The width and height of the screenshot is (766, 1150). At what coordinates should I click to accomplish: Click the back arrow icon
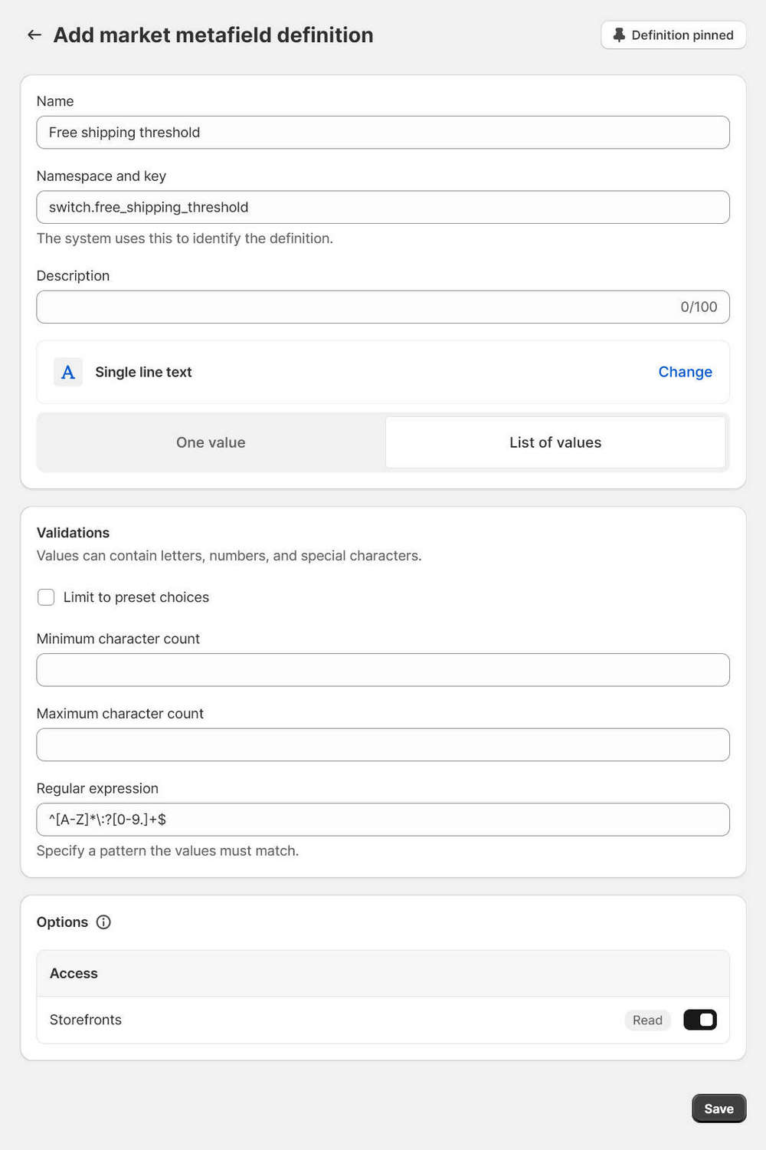(x=34, y=35)
